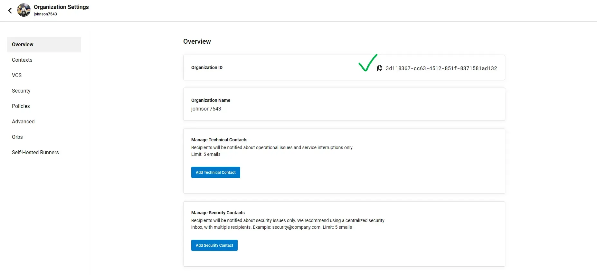
Task: Click the organization name value johnson7543
Action: pyautogui.click(x=206, y=109)
